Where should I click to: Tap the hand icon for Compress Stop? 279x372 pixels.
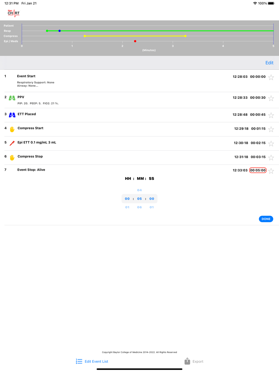pos(12,158)
